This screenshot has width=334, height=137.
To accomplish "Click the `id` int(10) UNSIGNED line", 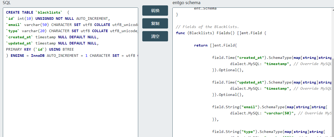I will pos(57,19).
